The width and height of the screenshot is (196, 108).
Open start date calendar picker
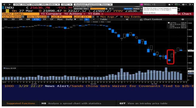(x=23, y=17)
